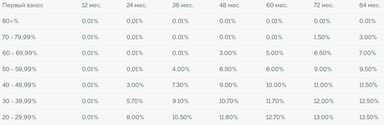Select the "12 мес." column header

92,5
